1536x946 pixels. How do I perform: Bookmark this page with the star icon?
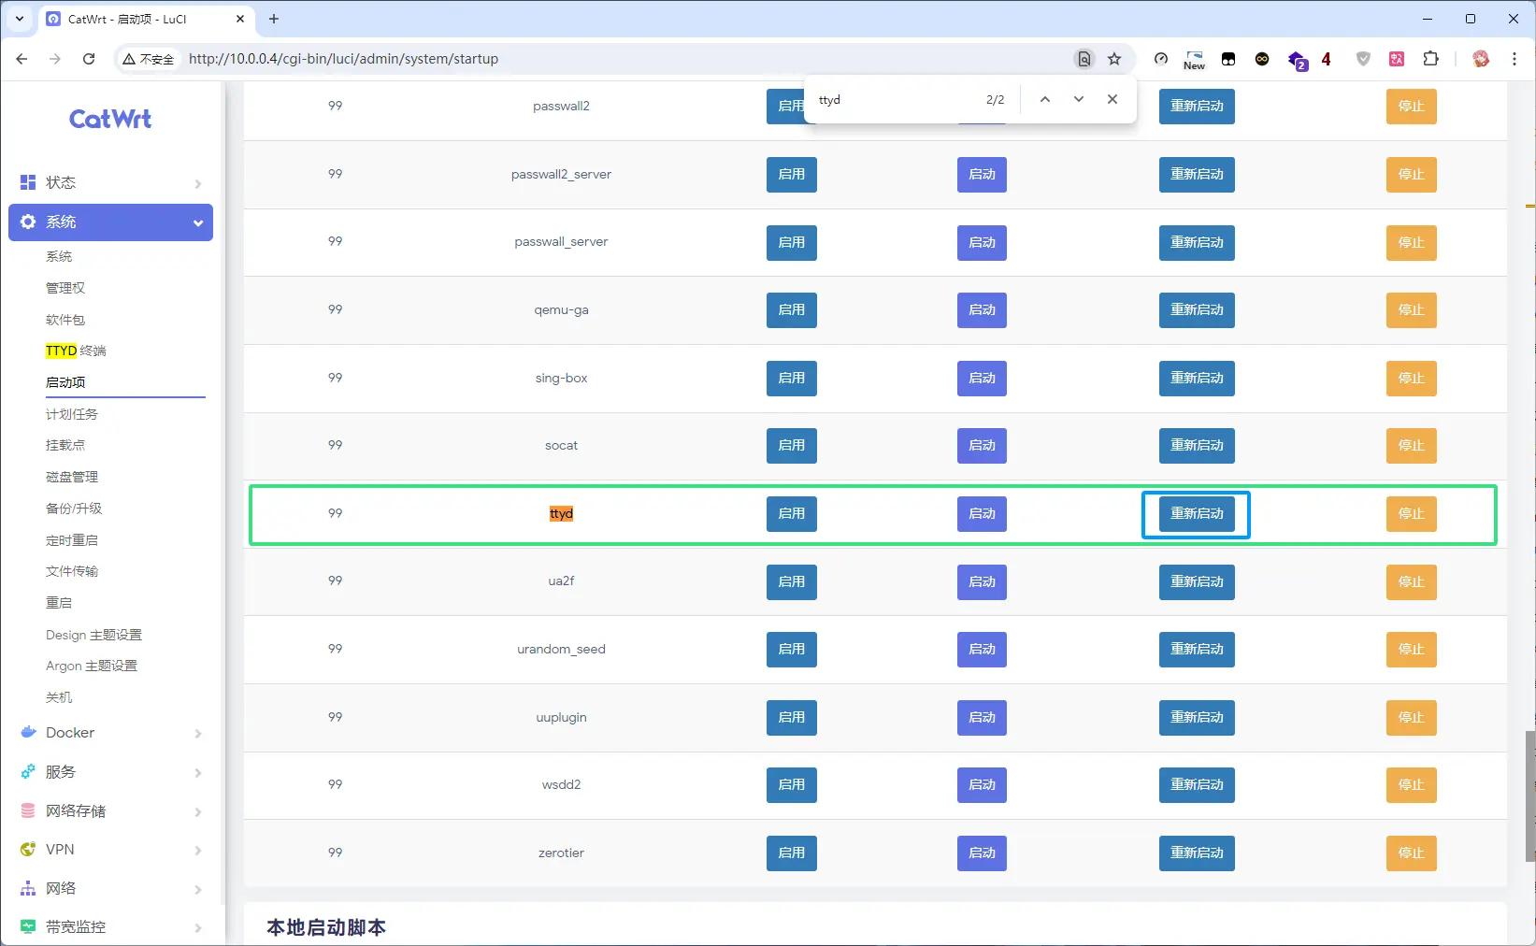tap(1114, 59)
